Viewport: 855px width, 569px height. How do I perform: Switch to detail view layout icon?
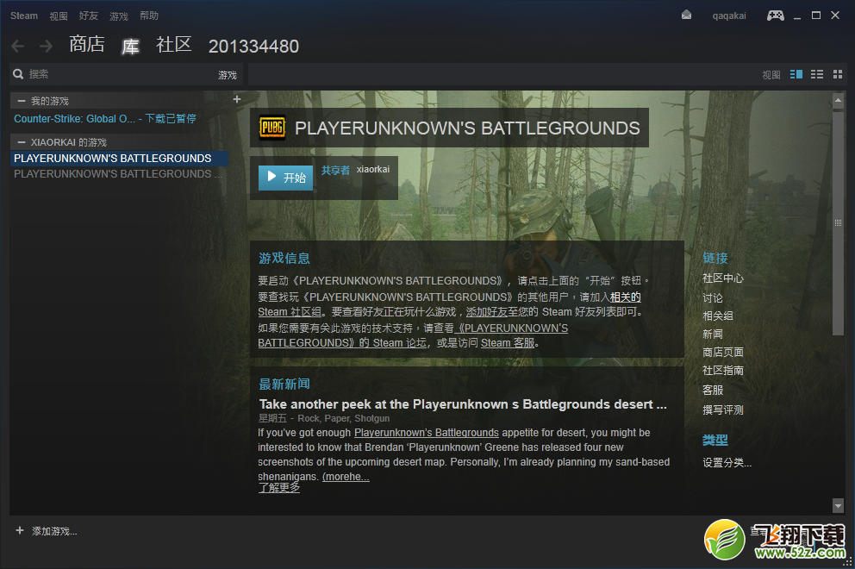(796, 74)
